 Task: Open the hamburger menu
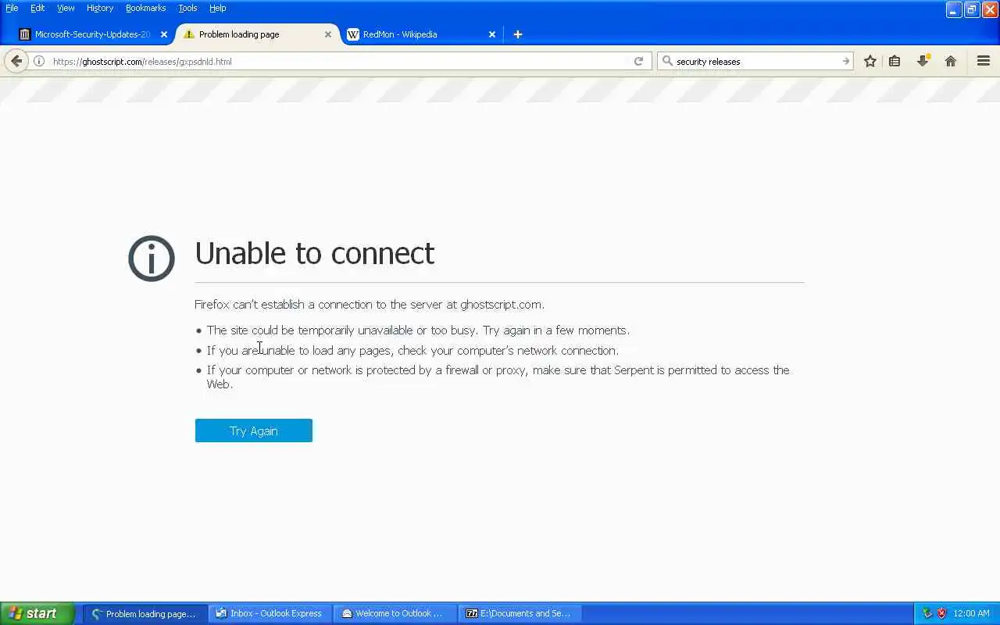(984, 61)
